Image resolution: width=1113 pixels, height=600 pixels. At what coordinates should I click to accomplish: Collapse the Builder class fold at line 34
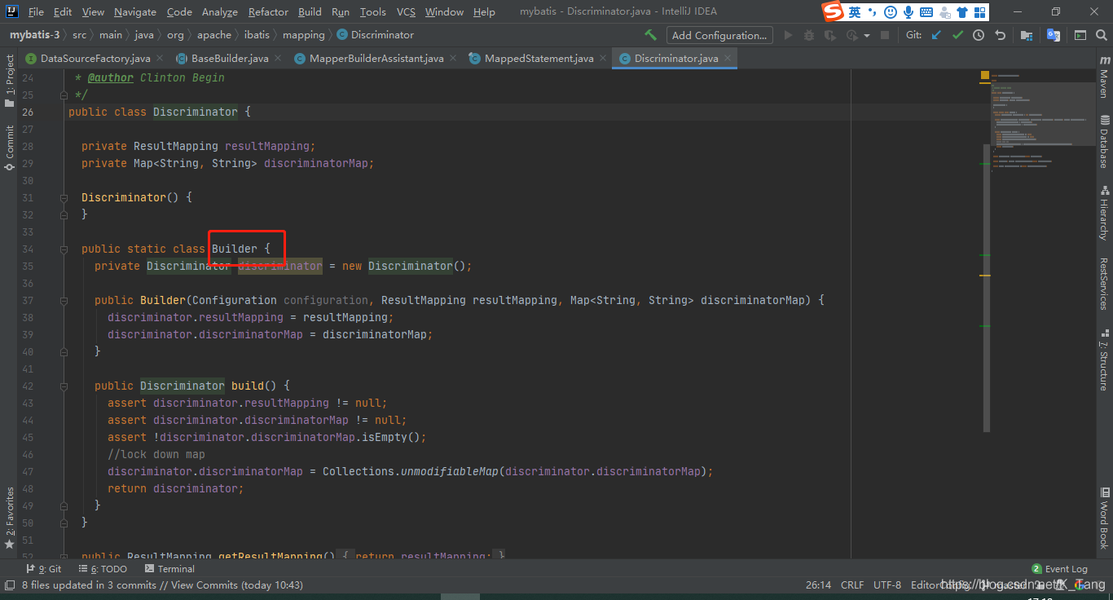point(63,249)
